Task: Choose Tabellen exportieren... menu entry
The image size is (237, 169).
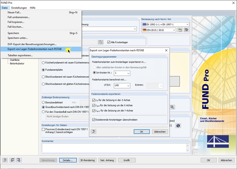Action: pos(41,55)
